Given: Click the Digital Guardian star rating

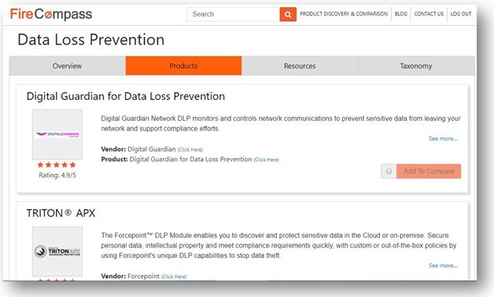Looking at the screenshot, I should tap(57, 165).
